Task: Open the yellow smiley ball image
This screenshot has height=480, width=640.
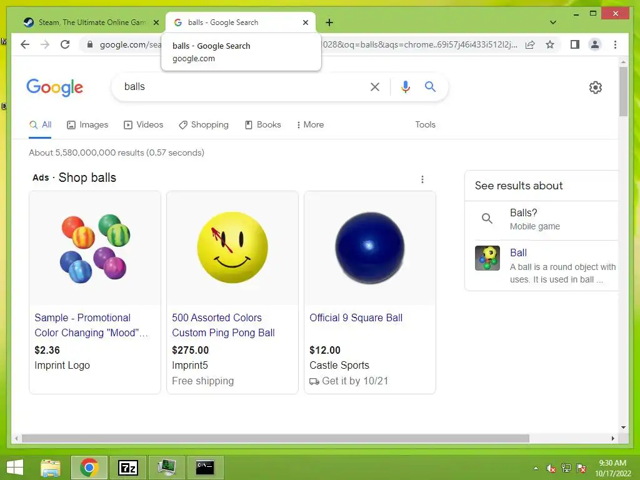Action: tap(232, 248)
